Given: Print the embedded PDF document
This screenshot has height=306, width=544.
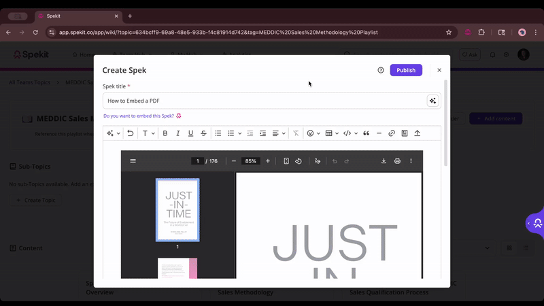Looking at the screenshot, I should tap(397, 161).
